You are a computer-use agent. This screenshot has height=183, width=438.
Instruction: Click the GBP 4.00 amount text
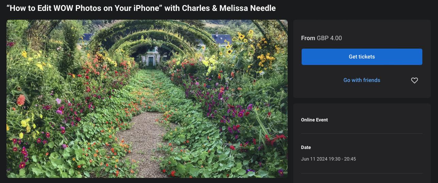(x=329, y=38)
